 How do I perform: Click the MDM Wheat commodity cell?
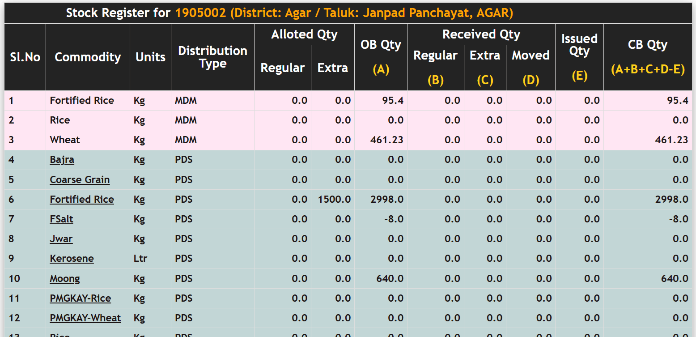(x=88, y=140)
